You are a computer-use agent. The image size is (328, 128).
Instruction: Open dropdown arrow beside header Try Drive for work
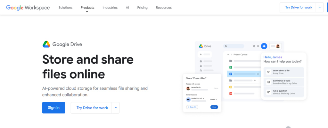(319, 7)
